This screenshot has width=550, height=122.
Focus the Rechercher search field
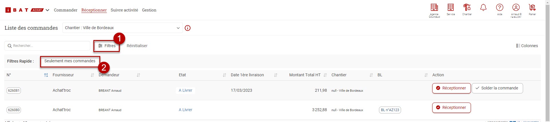(x=47, y=46)
